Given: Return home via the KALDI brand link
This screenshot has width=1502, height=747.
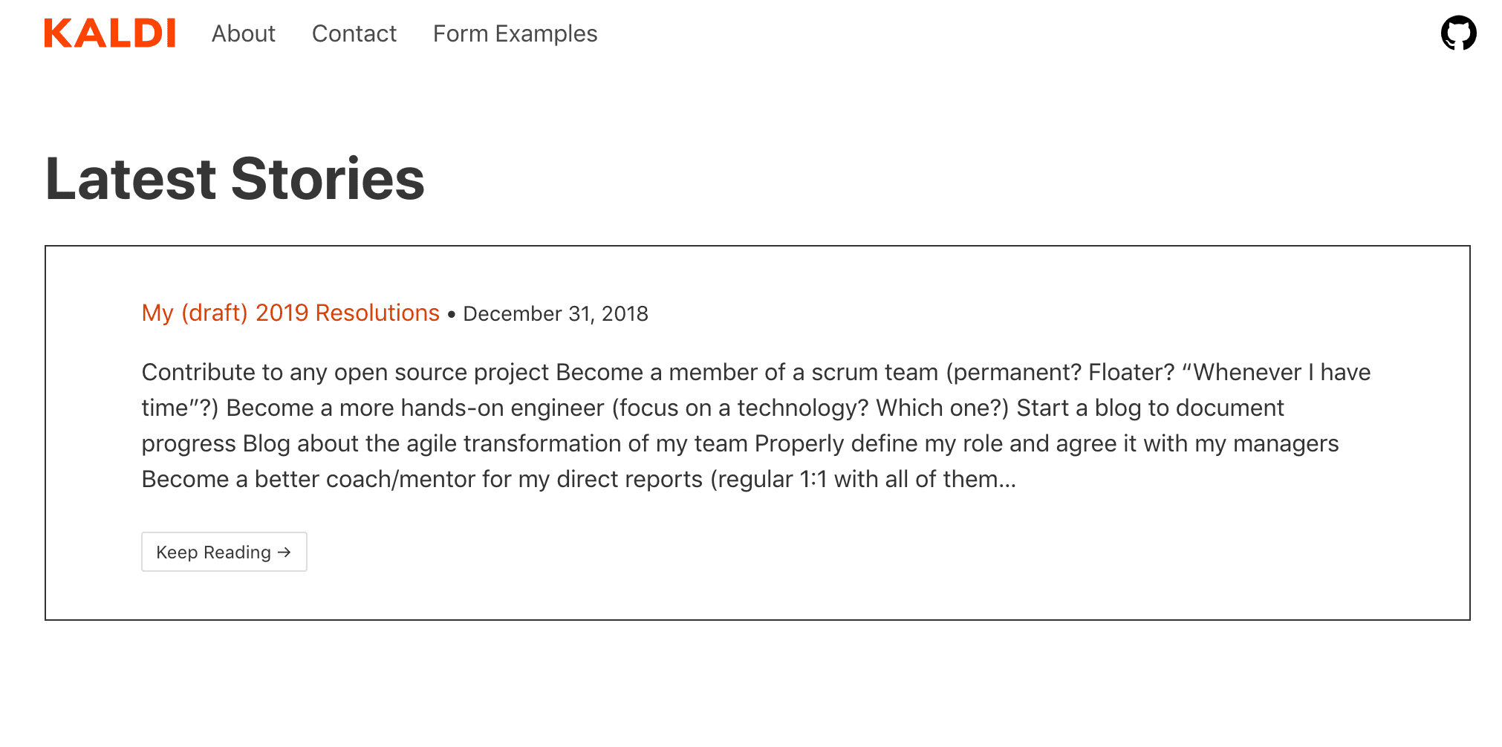Looking at the screenshot, I should tap(110, 33).
